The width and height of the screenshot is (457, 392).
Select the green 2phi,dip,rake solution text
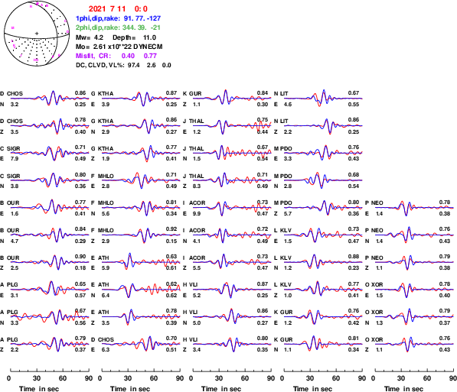119,28
